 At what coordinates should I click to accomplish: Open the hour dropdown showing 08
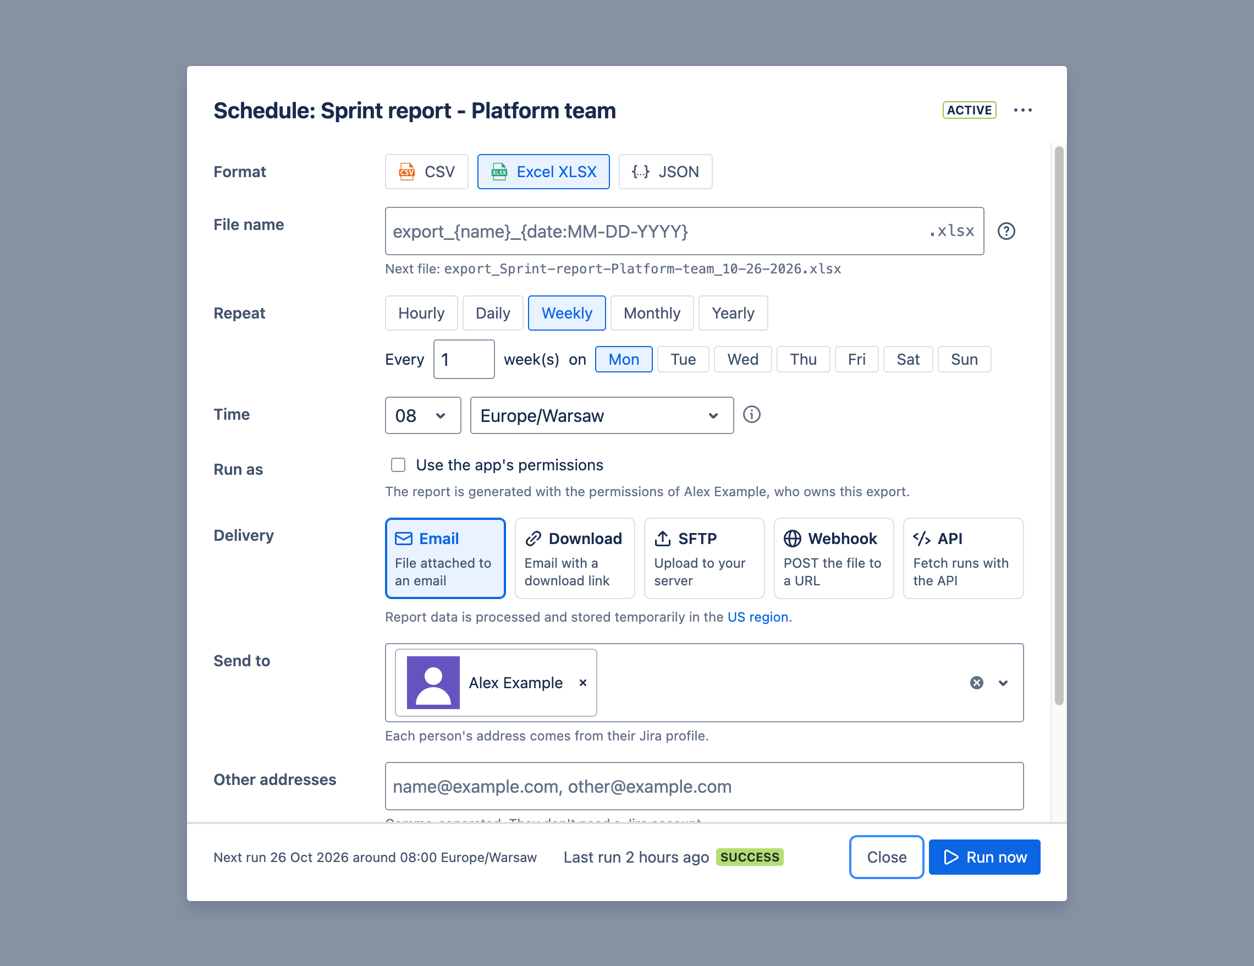[x=422, y=415]
